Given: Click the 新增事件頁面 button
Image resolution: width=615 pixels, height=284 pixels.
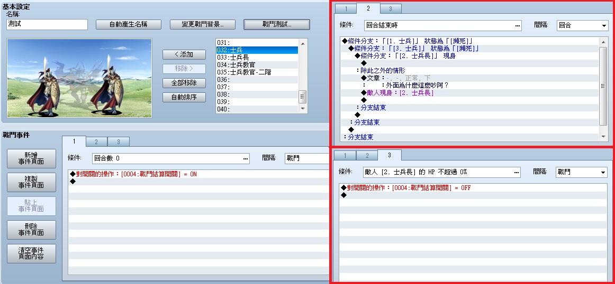Looking at the screenshot, I should [x=31, y=158].
